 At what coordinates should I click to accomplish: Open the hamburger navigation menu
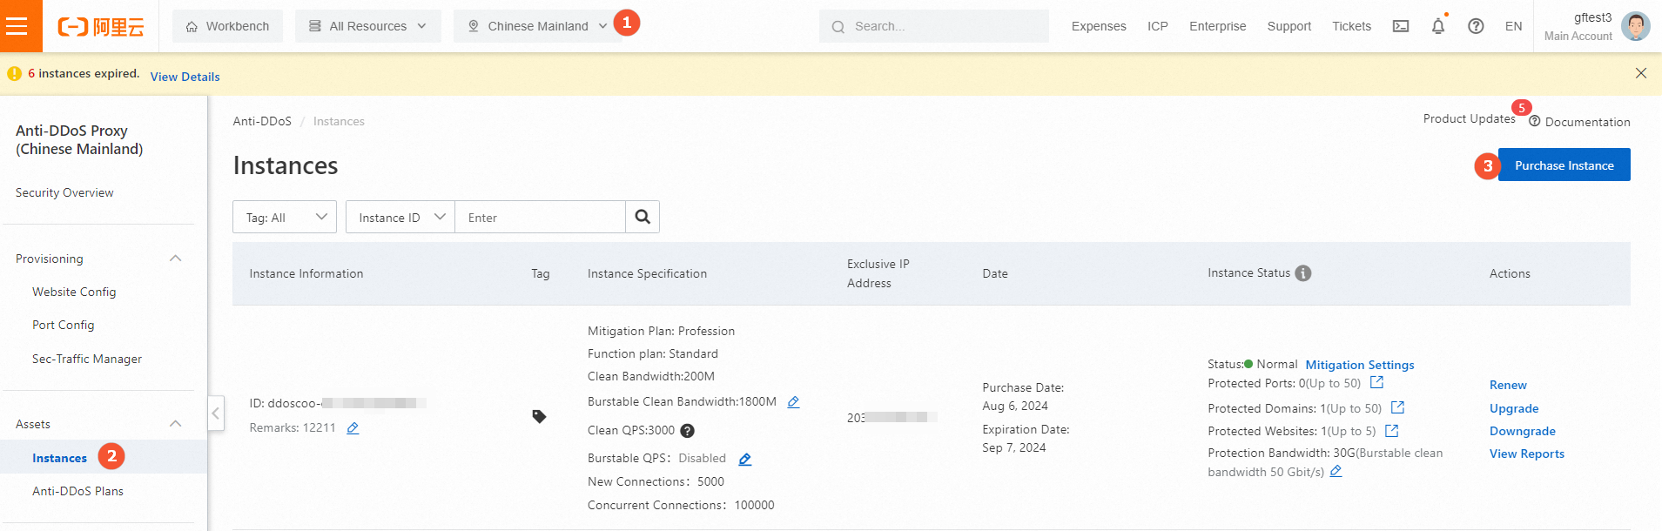point(17,26)
